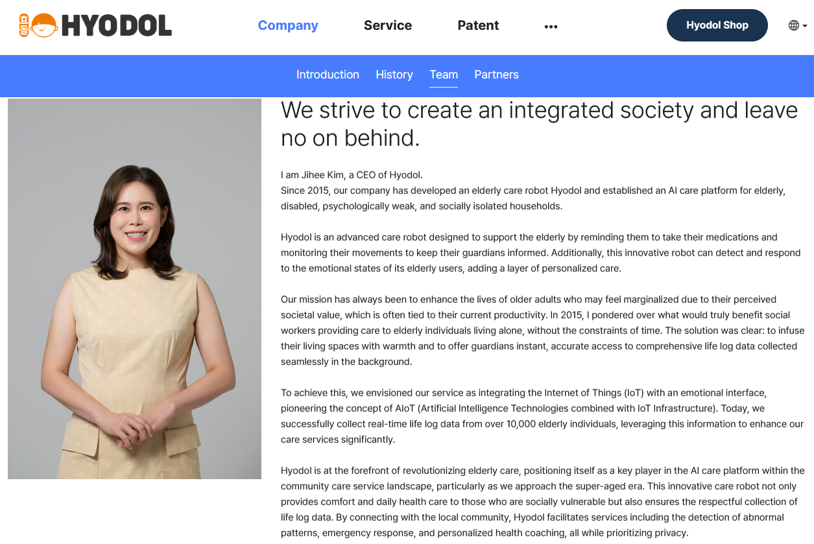This screenshot has width=814, height=544.
Task: Click the Hyodol logo in the header
Action: (x=95, y=25)
